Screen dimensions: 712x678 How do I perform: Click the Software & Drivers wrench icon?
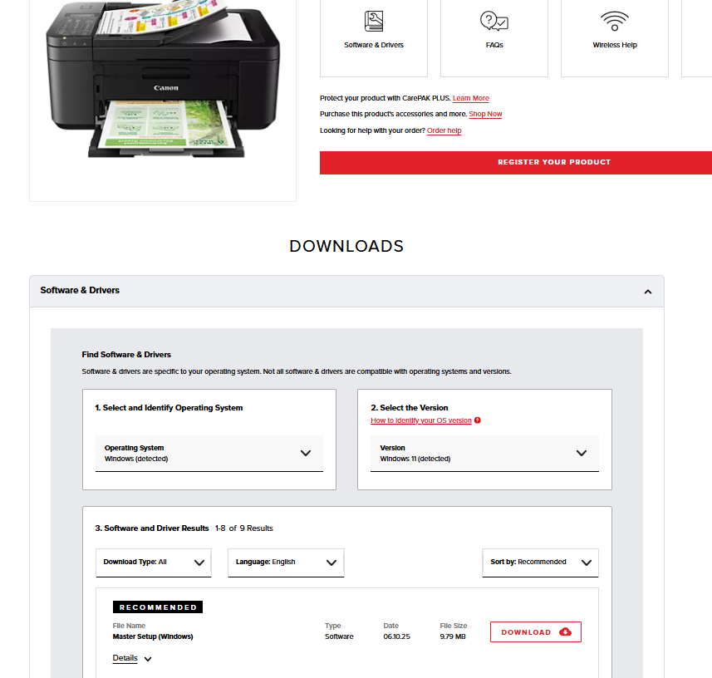[x=374, y=22]
